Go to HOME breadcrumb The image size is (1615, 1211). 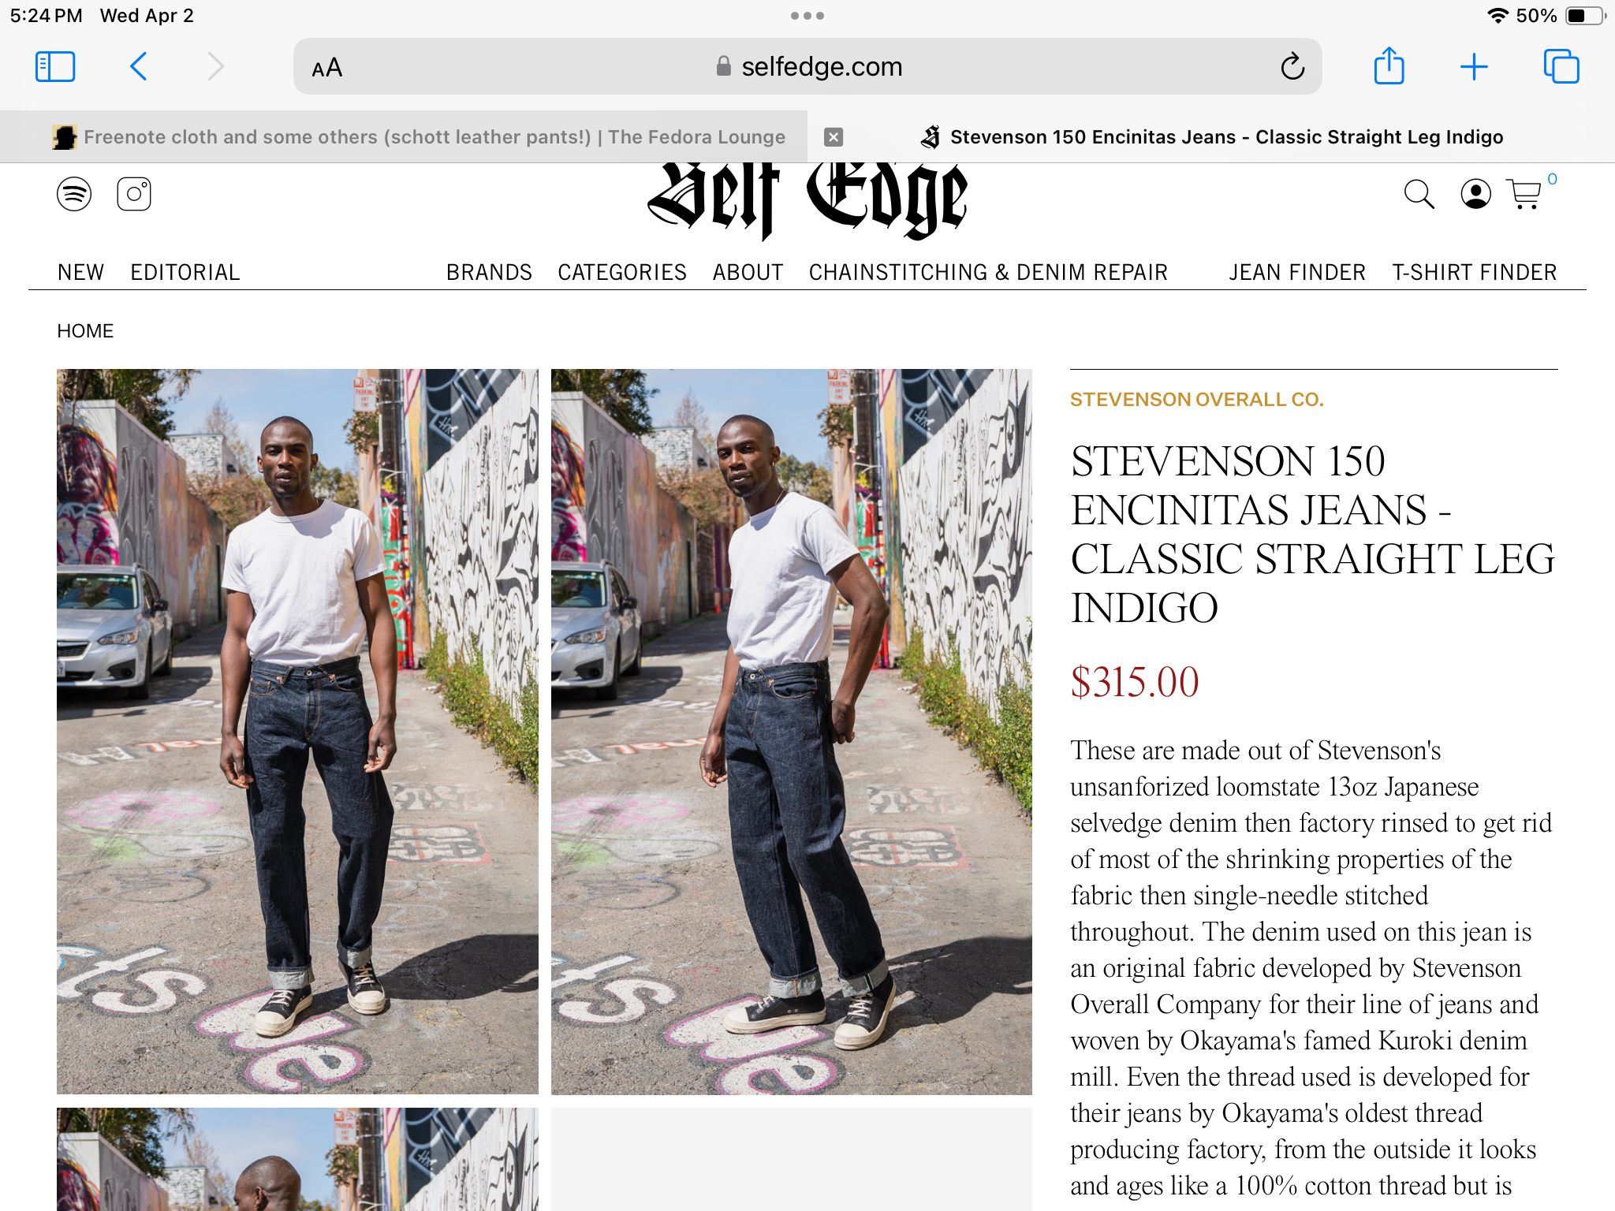(x=85, y=331)
